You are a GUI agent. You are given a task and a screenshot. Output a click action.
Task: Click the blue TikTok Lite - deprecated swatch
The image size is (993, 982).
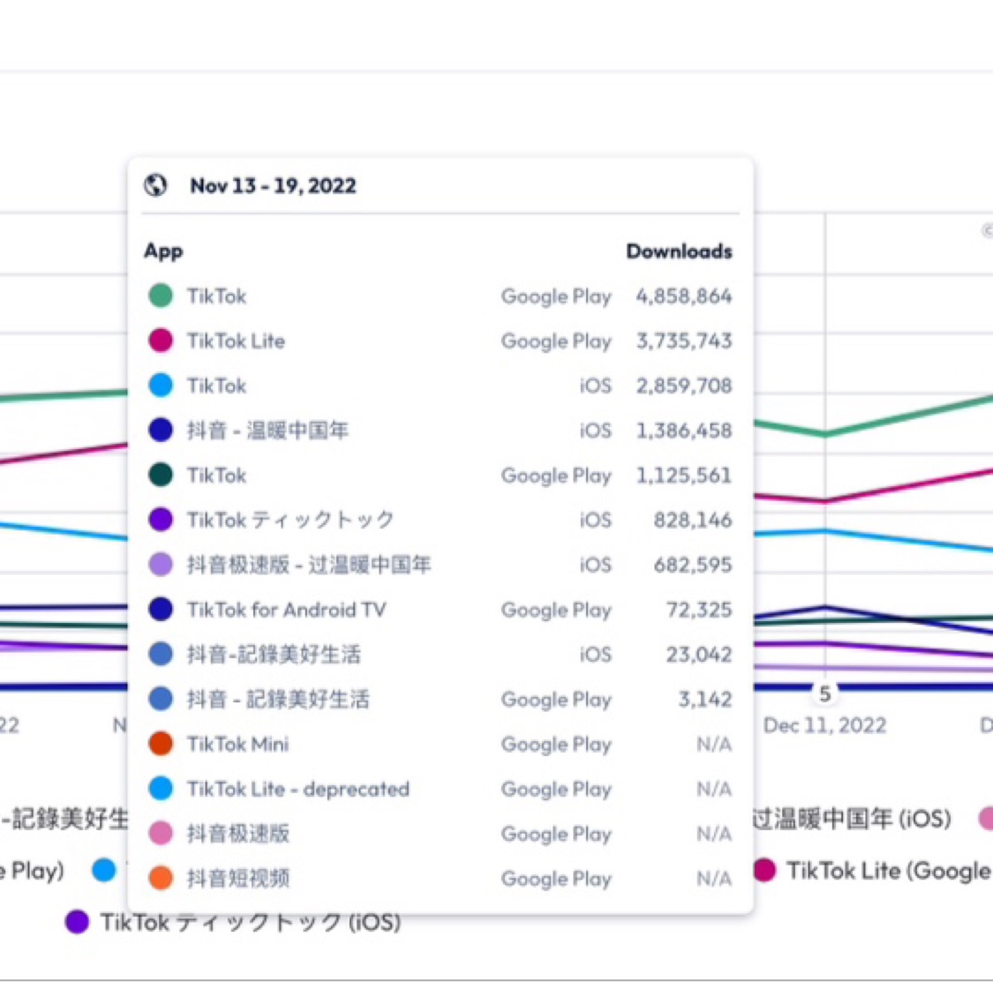pyautogui.click(x=161, y=788)
